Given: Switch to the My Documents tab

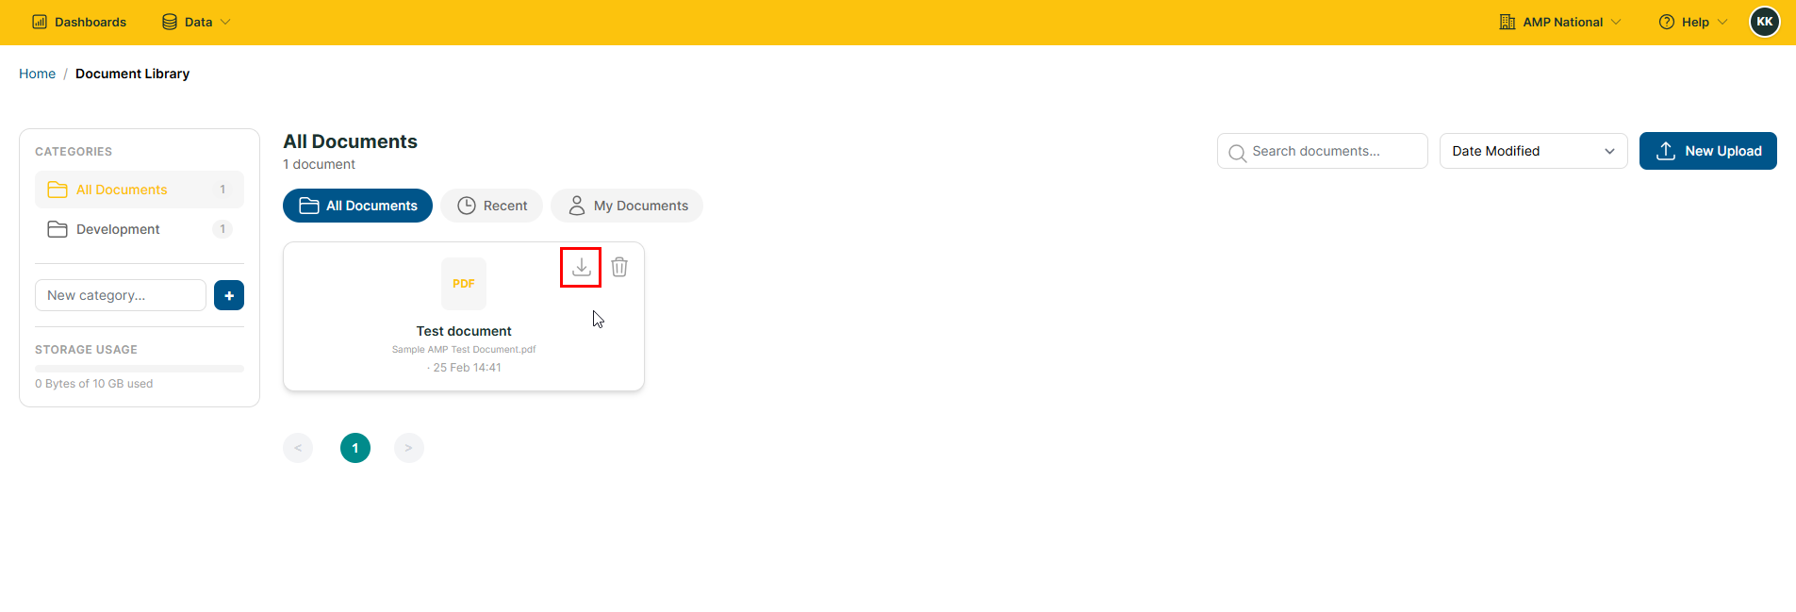Looking at the screenshot, I should pyautogui.click(x=627, y=206).
